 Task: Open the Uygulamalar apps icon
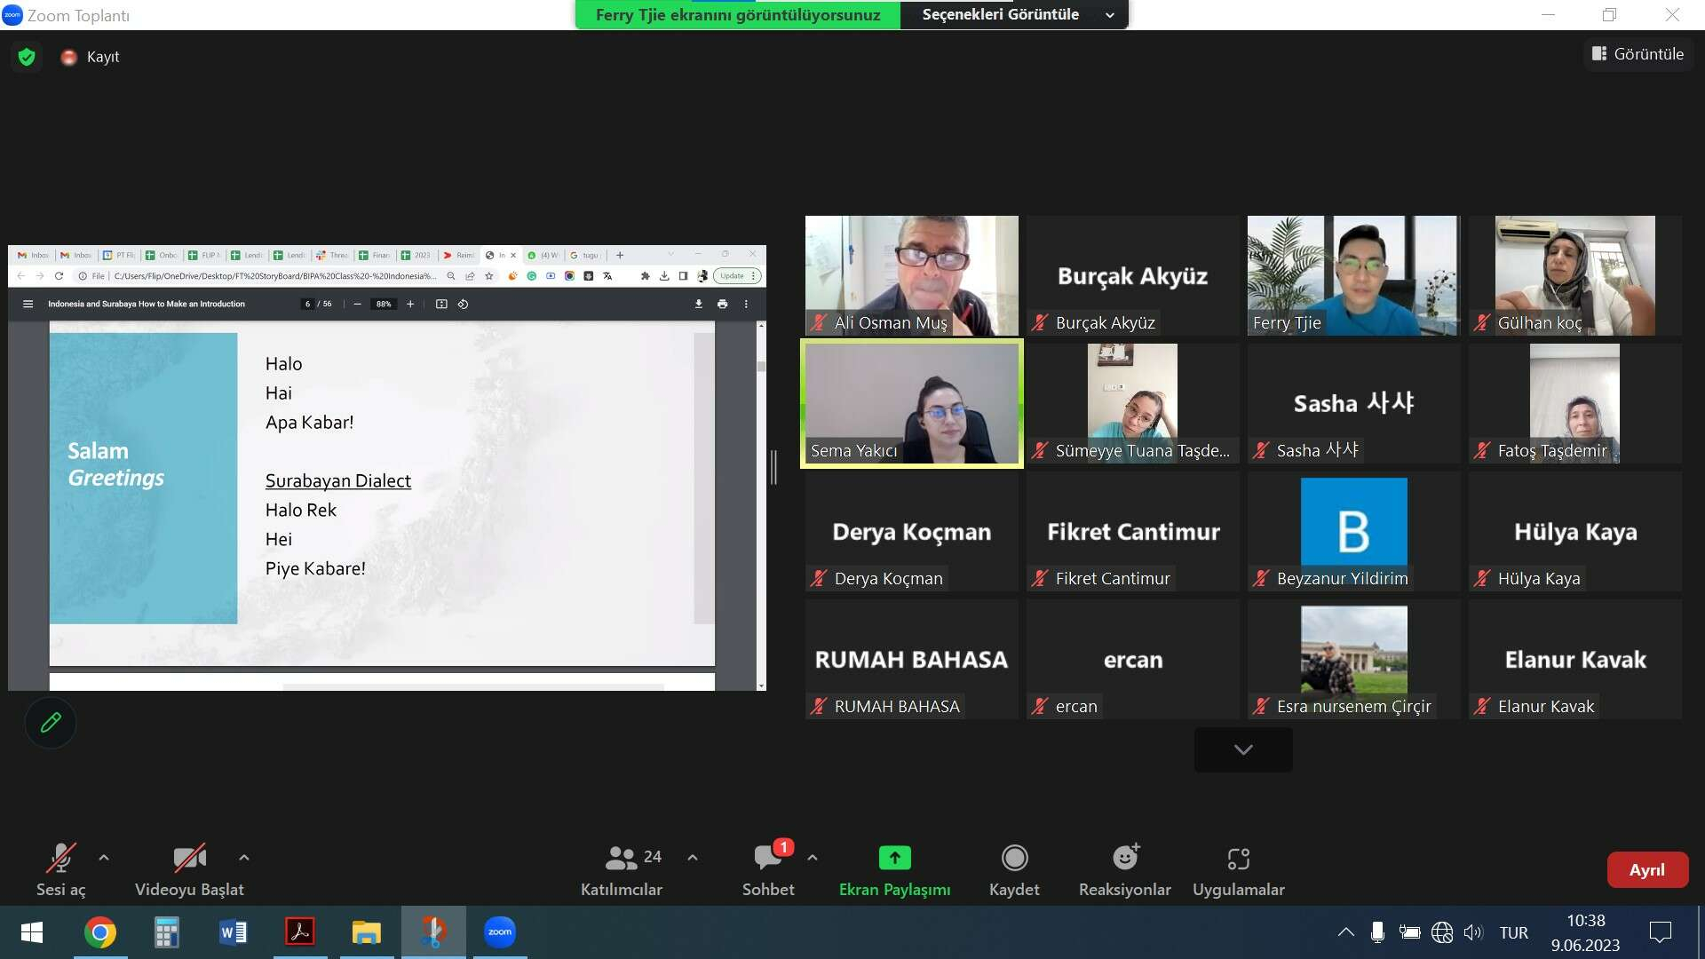1238,858
